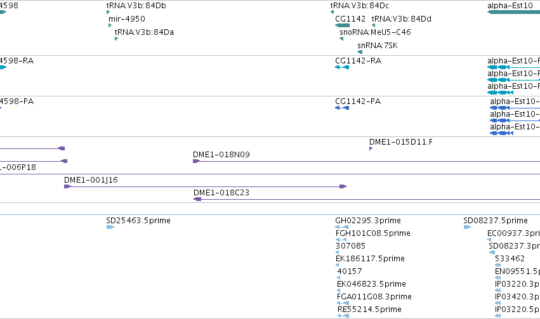
Task: Open the SD08237.3pr EST label
Action: pyautogui.click(x=514, y=246)
